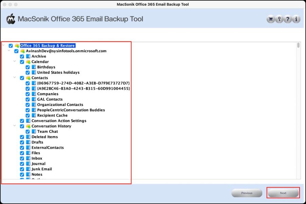
Task: Click the Inbox folder icon
Action: click(x=28, y=158)
